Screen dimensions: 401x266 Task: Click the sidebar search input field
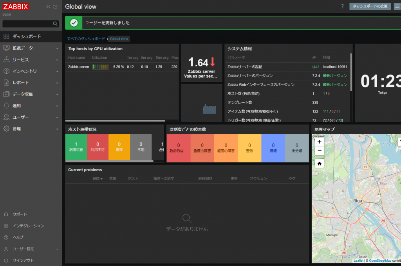(x=28, y=24)
